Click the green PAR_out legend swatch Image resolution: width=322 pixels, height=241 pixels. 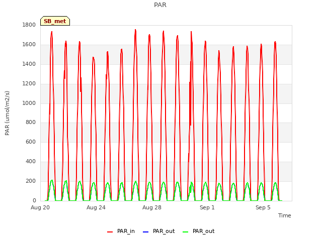point(185,232)
